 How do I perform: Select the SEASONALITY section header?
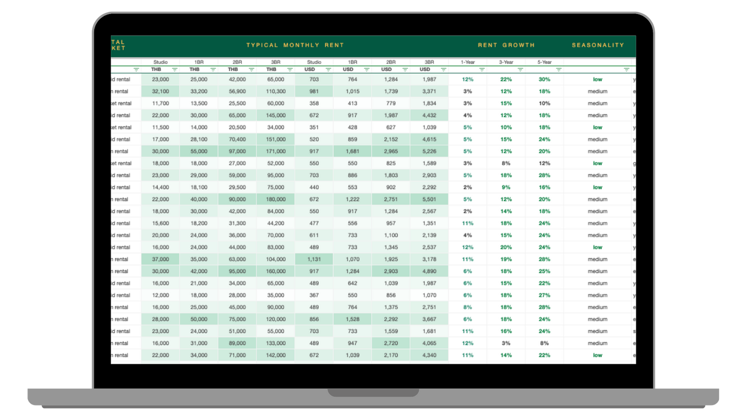598,45
